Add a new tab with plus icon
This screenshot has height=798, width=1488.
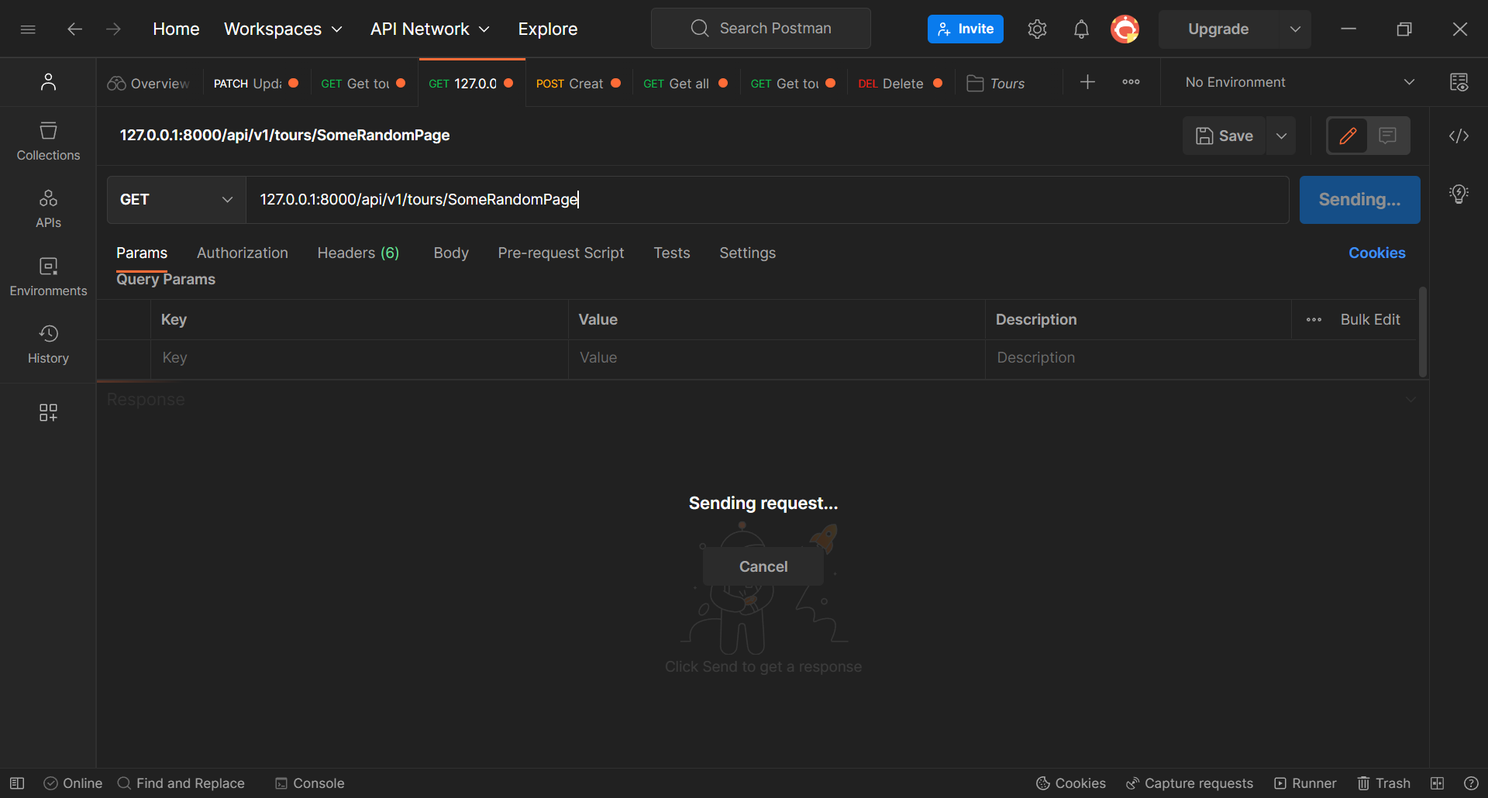1088,82
